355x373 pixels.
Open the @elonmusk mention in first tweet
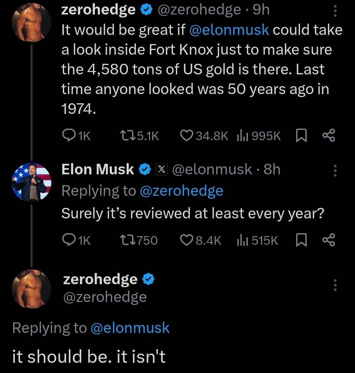click(229, 30)
